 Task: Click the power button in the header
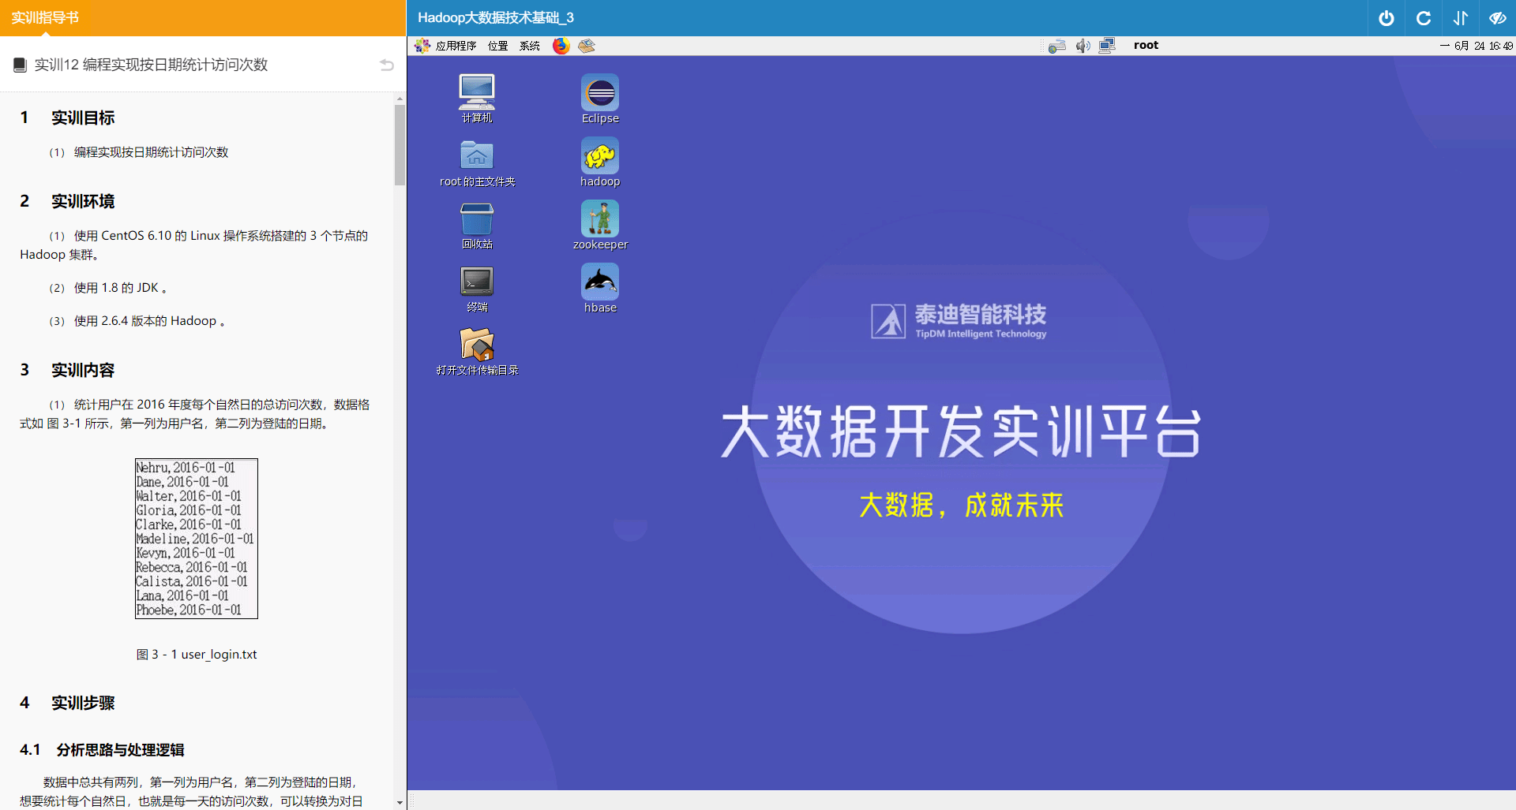pos(1387,18)
